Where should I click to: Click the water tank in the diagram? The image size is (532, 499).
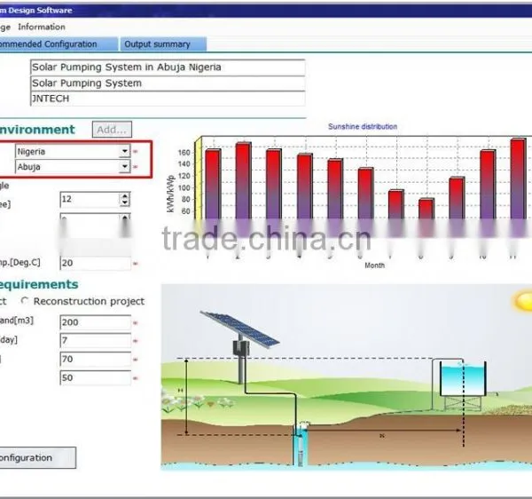point(463,379)
